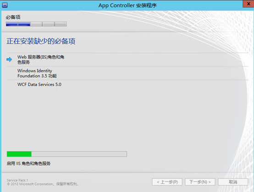Click the first blue wizard step segment

[12, 24]
